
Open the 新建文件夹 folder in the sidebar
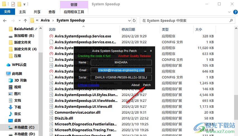[x=23, y=42]
